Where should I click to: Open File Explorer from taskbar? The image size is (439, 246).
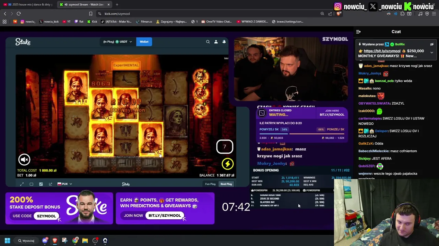tap(85, 241)
